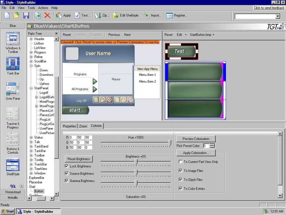This screenshot has height=215, width=286.
Task: Click the Import... toolbar button
Action: pyautogui.click(x=152, y=15)
